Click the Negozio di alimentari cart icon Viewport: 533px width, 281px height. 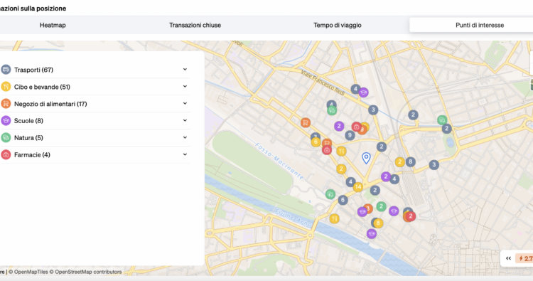pyautogui.click(x=6, y=104)
